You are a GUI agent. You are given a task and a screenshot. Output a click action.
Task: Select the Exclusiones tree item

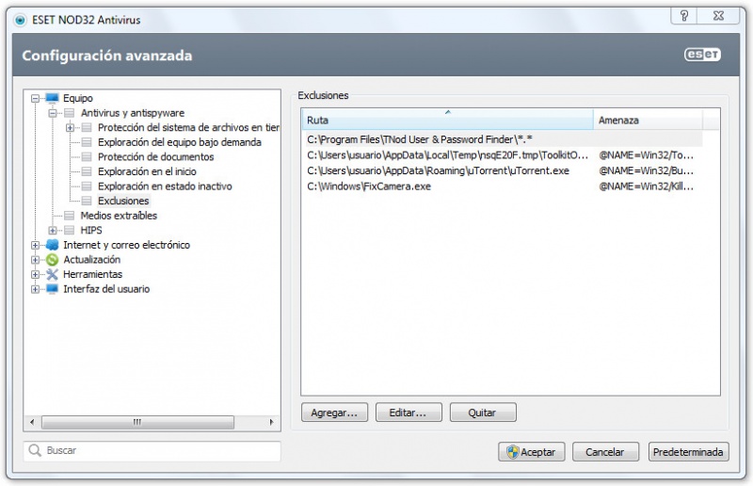[123, 201]
